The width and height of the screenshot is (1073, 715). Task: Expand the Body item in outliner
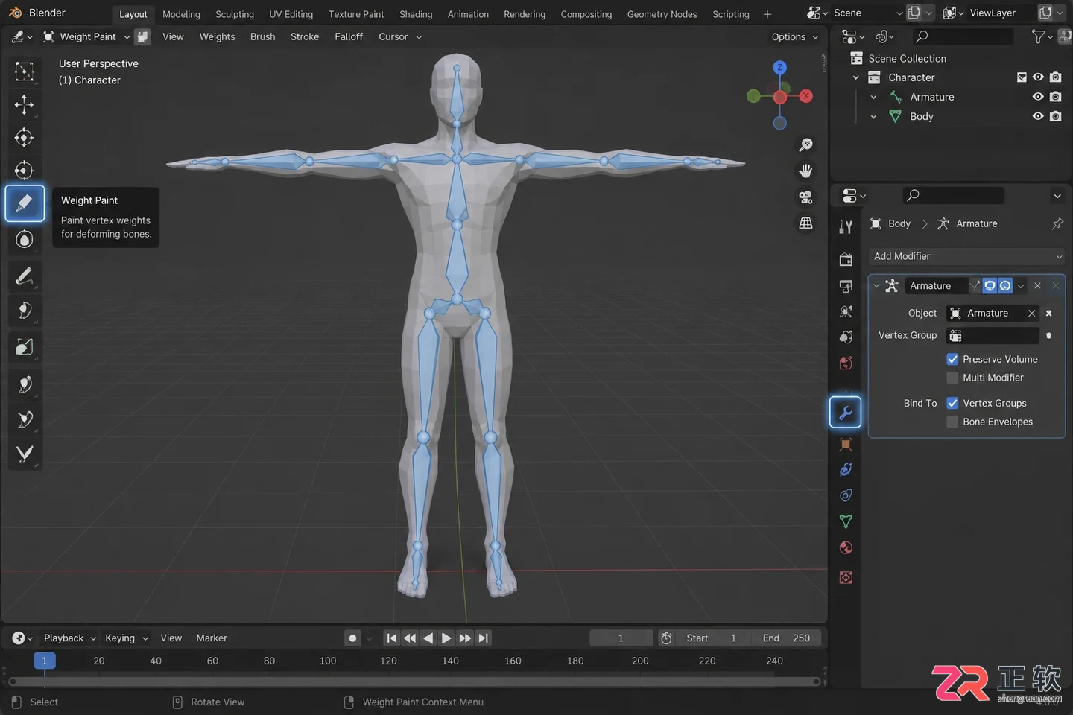(873, 116)
